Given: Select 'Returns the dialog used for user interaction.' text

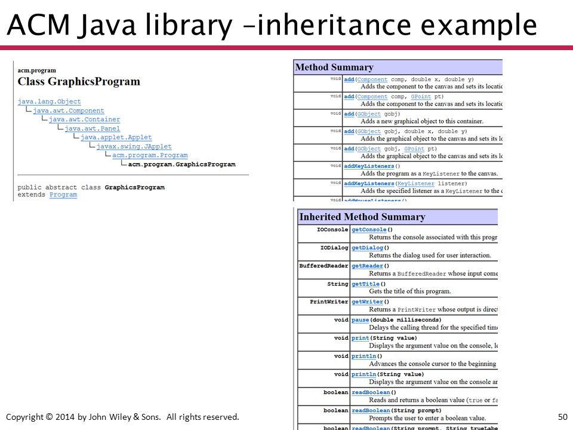Looking at the screenshot, I should tap(430, 255).
